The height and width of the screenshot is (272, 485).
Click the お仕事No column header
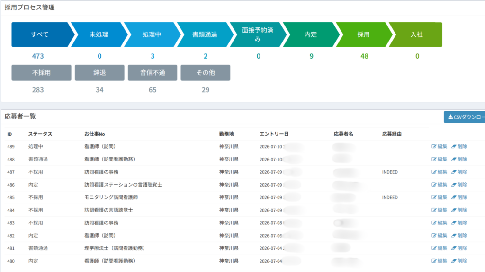(95, 134)
